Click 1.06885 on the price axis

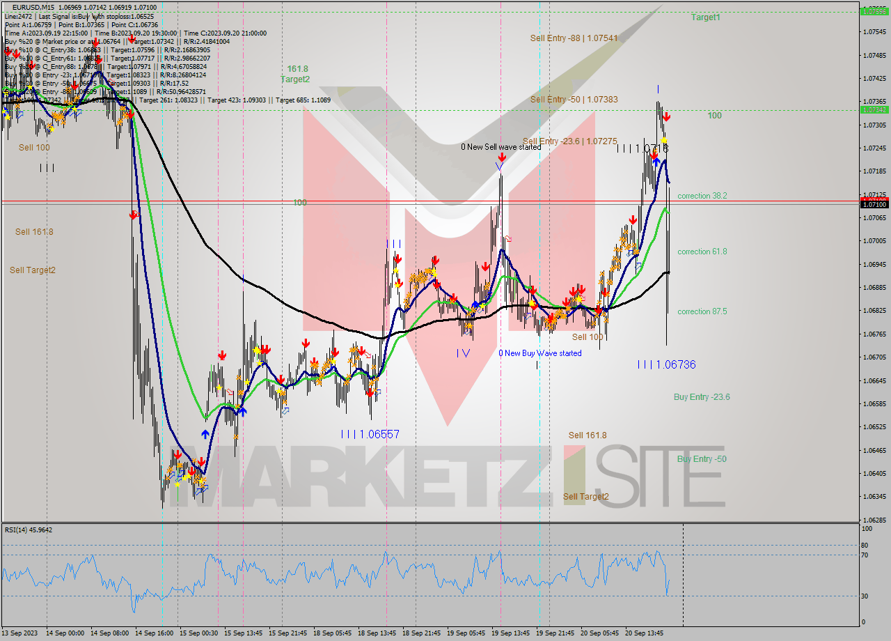pos(874,288)
